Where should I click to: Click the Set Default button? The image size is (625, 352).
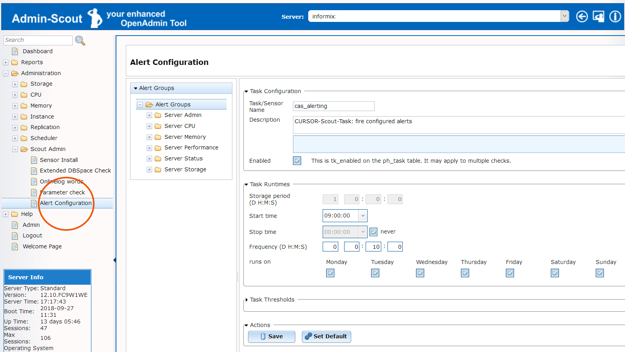(x=326, y=336)
